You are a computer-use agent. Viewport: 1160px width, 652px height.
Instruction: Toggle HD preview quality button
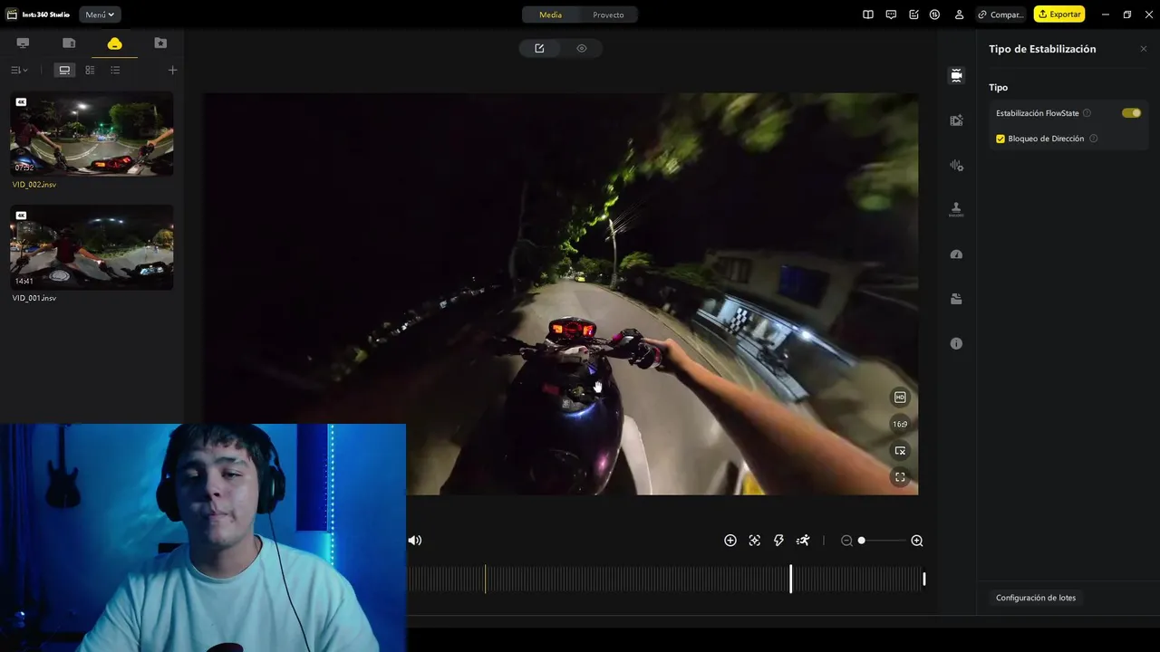point(900,398)
